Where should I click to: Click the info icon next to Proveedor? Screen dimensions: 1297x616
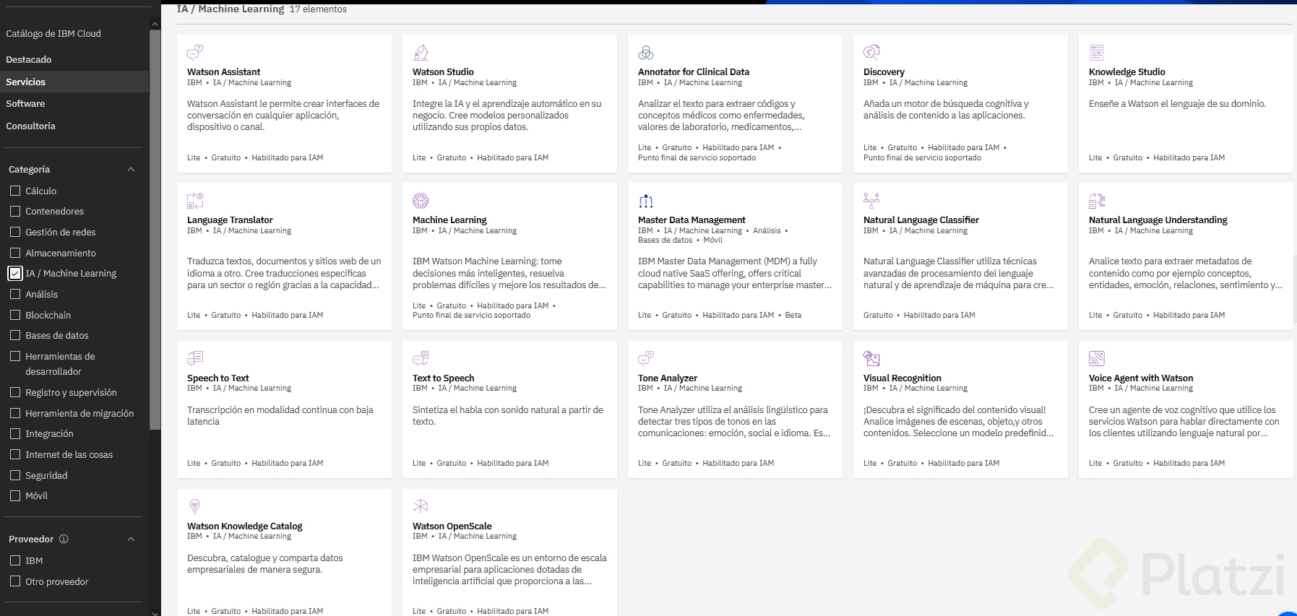click(x=64, y=539)
